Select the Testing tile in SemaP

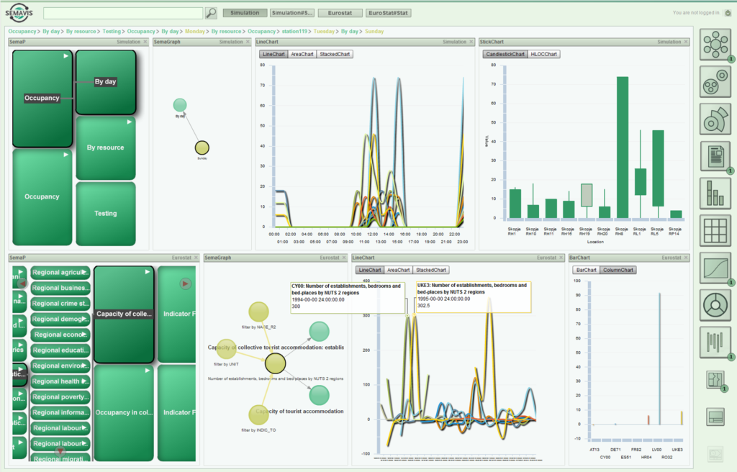(106, 214)
